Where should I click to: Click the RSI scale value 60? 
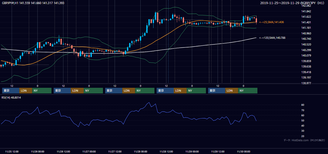(x=303, y=115)
